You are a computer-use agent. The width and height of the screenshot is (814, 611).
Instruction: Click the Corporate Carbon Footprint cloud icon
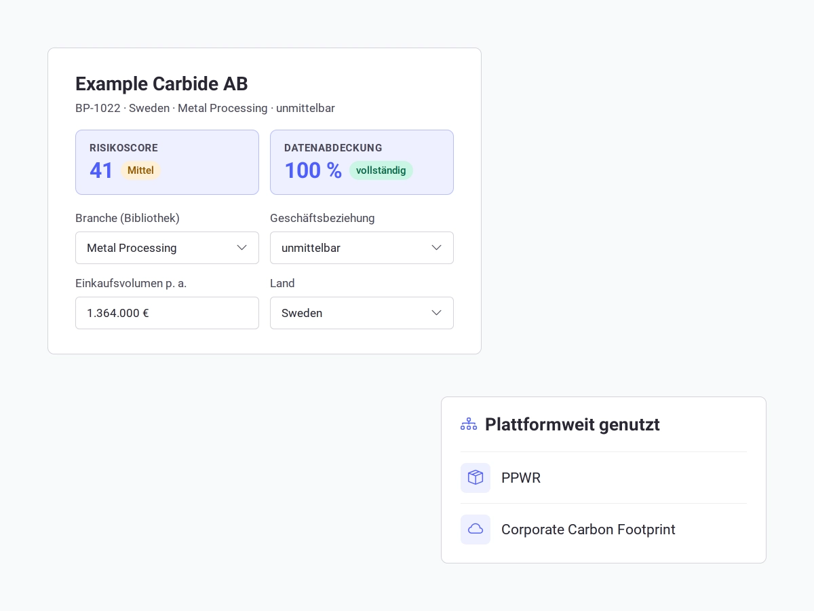click(x=476, y=530)
